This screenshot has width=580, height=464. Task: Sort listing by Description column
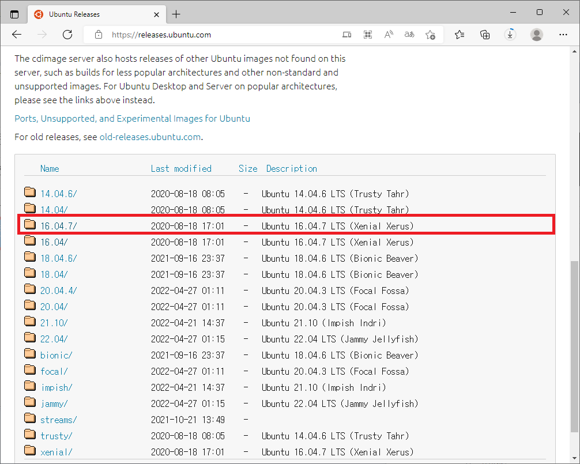[292, 168]
